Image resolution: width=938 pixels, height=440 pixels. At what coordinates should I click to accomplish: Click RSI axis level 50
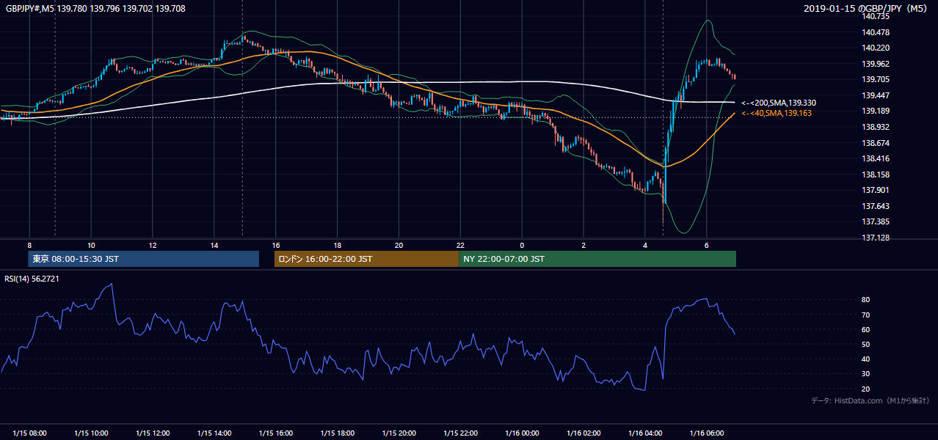[866, 344]
